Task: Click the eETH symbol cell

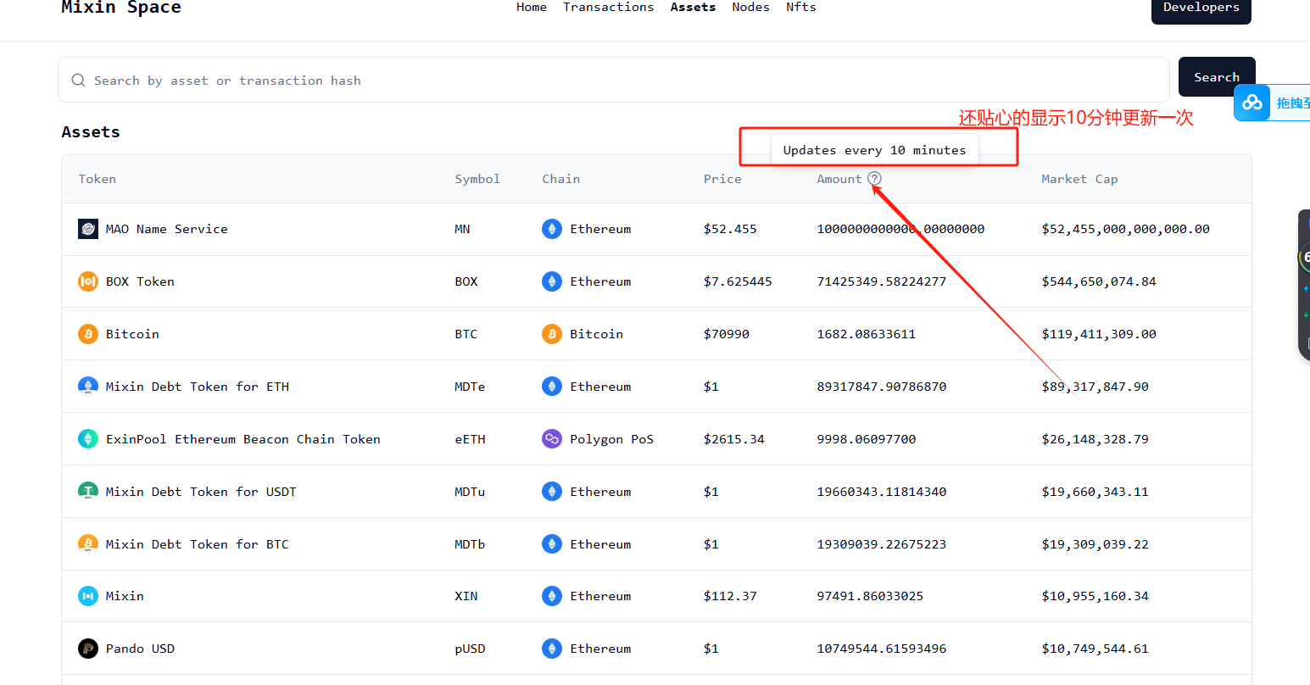Action: [470, 439]
